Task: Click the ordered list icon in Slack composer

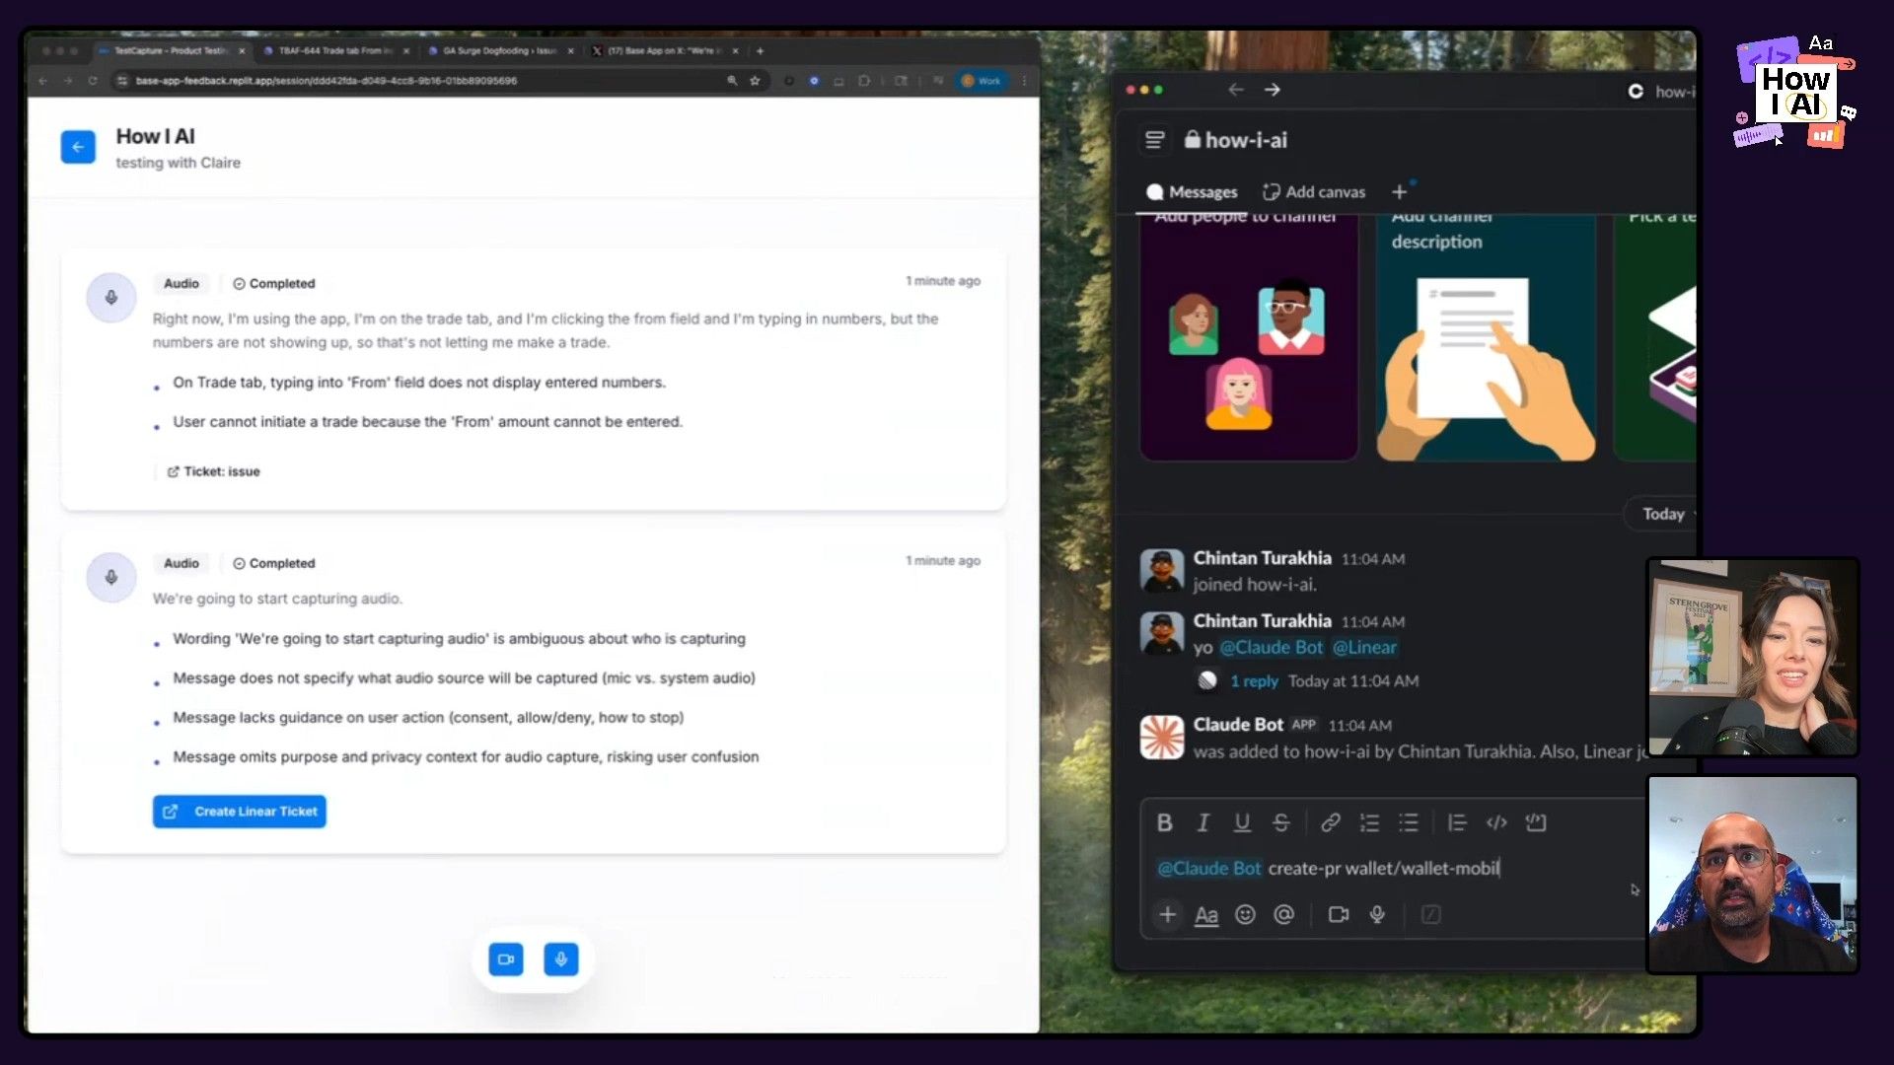Action: click(1369, 822)
